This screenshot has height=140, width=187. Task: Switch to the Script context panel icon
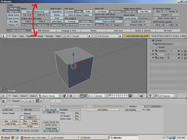click(x=26, y=101)
